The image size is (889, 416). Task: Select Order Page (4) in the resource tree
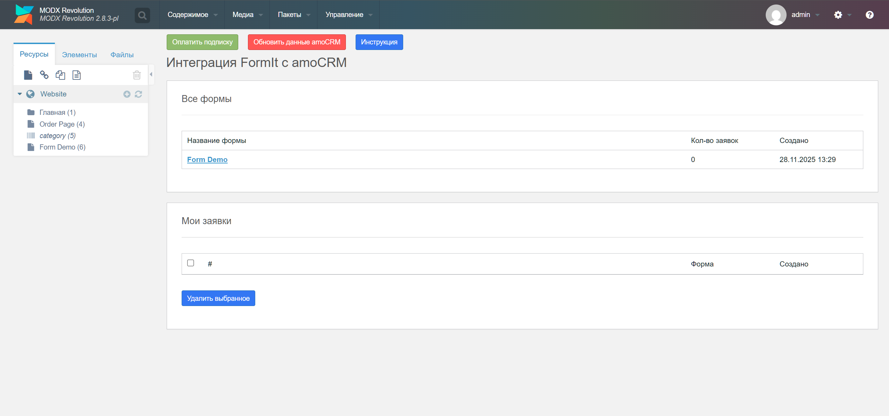click(62, 124)
